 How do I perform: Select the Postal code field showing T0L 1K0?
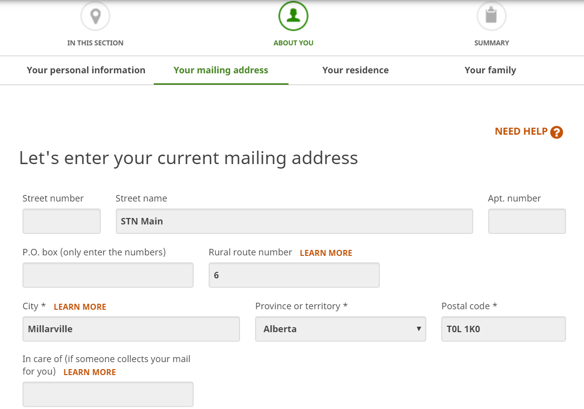point(503,329)
